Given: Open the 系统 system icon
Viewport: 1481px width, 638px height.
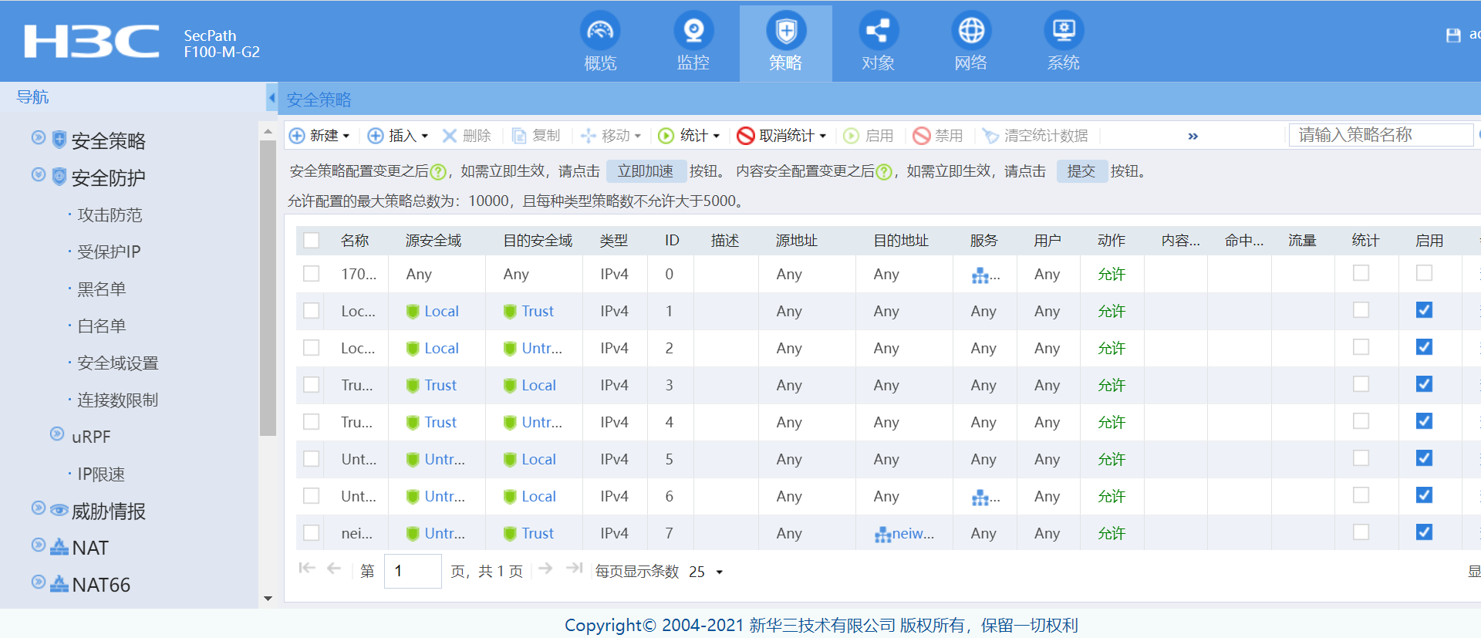Looking at the screenshot, I should coord(1063,32).
